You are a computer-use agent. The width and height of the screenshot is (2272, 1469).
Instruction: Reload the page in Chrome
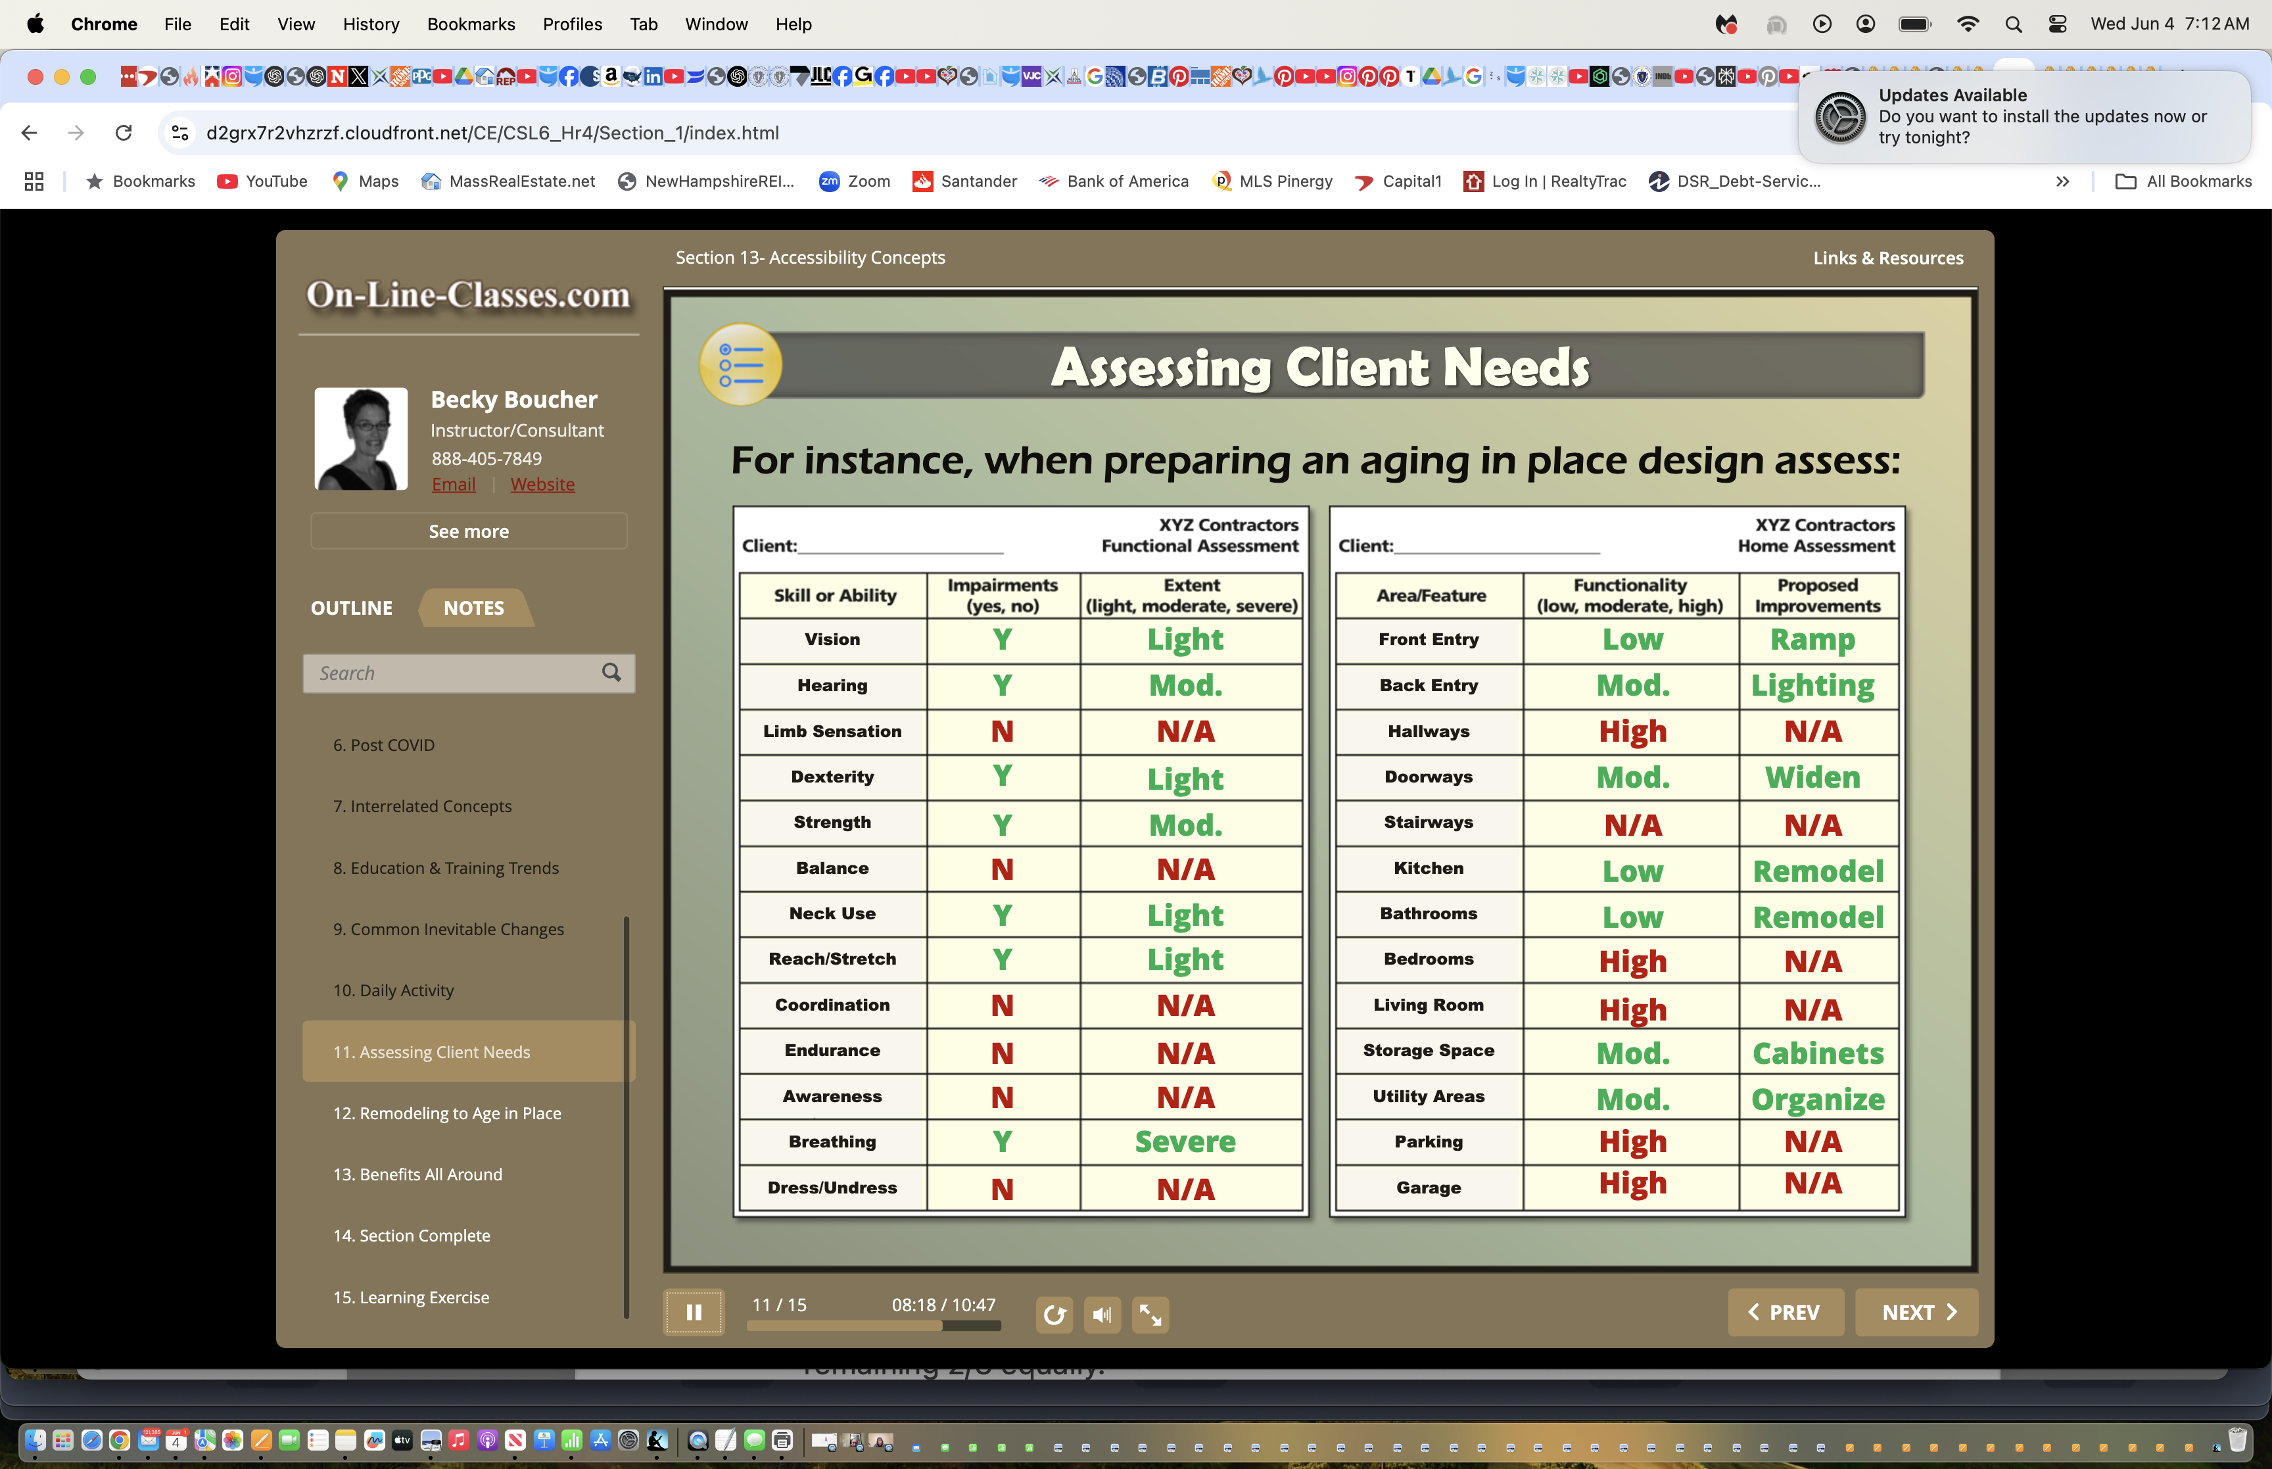[x=123, y=133]
